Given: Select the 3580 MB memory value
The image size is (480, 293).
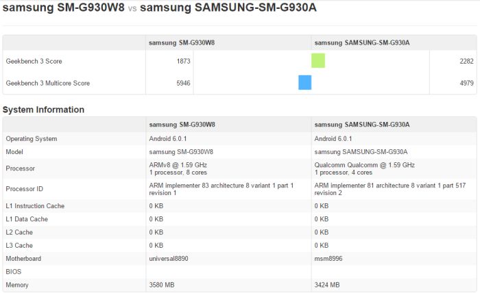Looking at the screenshot, I should click(x=163, y=284).
